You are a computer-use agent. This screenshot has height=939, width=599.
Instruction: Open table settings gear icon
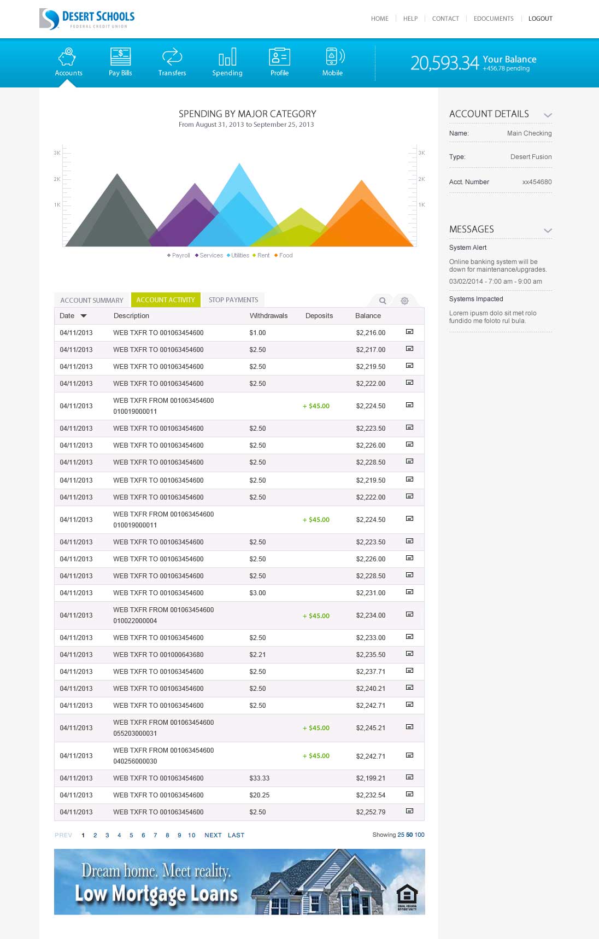[x=404, y=301]
